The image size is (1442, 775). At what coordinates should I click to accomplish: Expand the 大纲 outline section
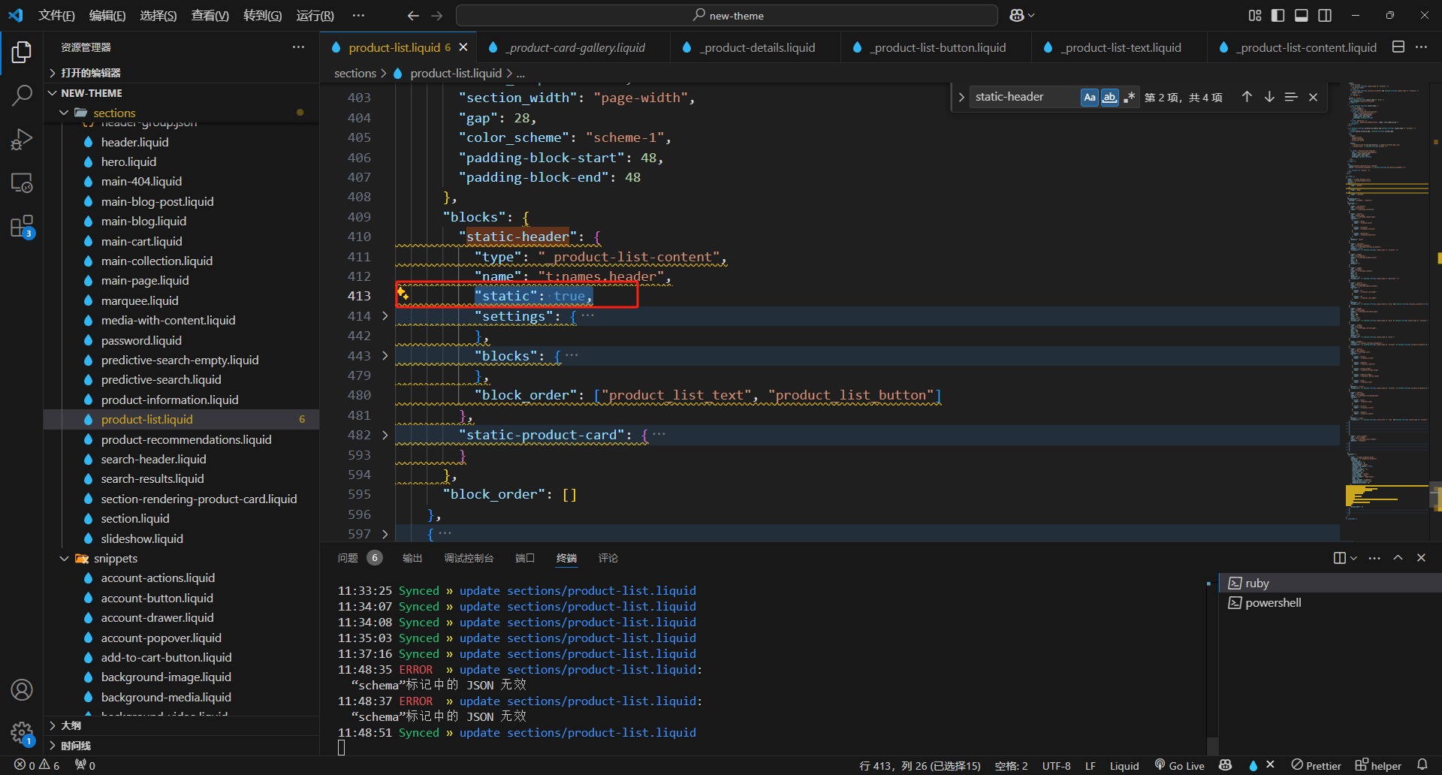[71, 725]
